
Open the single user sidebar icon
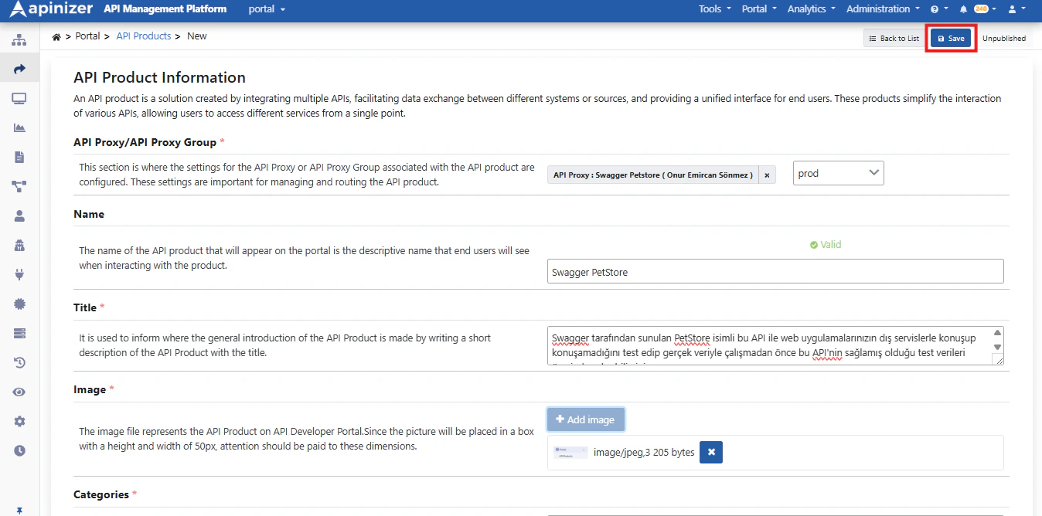click(x=19, y=216)
